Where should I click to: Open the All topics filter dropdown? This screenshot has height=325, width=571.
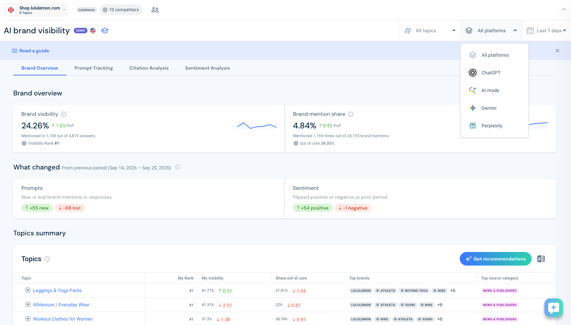pos(430,31)
